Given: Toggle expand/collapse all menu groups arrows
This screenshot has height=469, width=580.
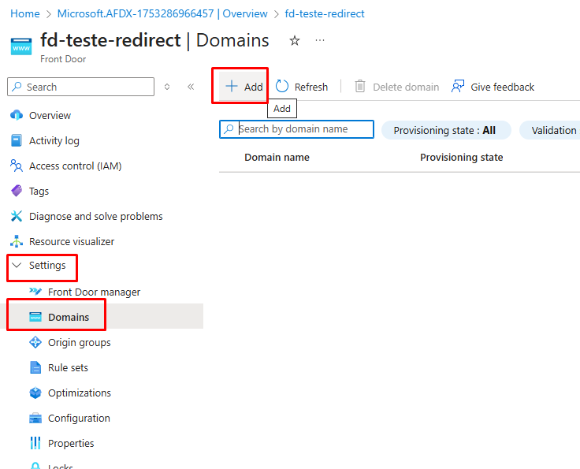Looking at the screenshot, I should pos(167,87).
